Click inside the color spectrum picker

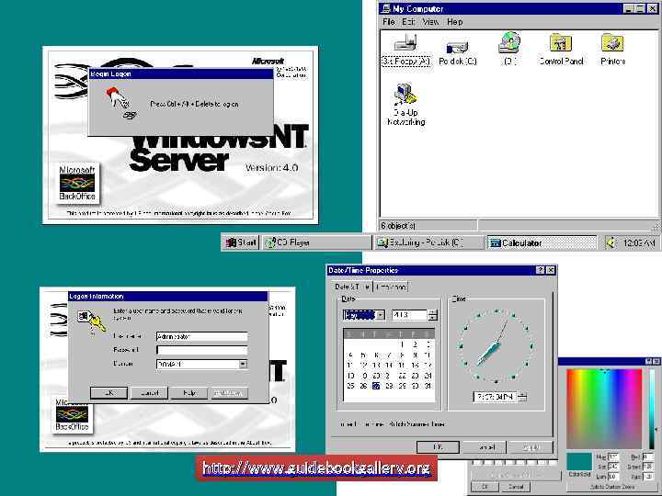pos(604,409)
